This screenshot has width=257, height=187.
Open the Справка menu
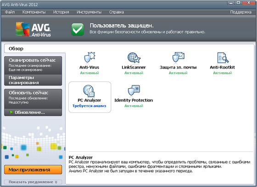[117, 12]
